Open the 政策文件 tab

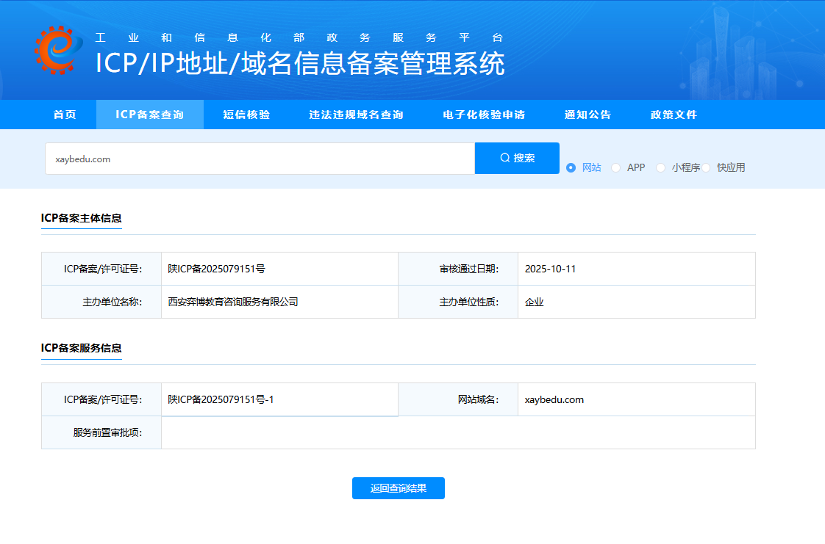674,115
